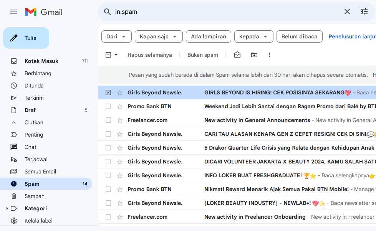Star the General Announcements email
Viewport: 376px width, 231px height.
tap(120, 120)
